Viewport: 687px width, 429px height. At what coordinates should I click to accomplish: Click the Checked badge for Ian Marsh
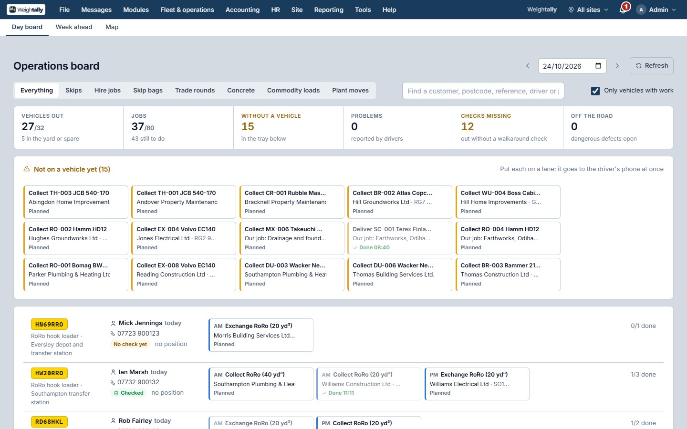(x=128, y=393)
